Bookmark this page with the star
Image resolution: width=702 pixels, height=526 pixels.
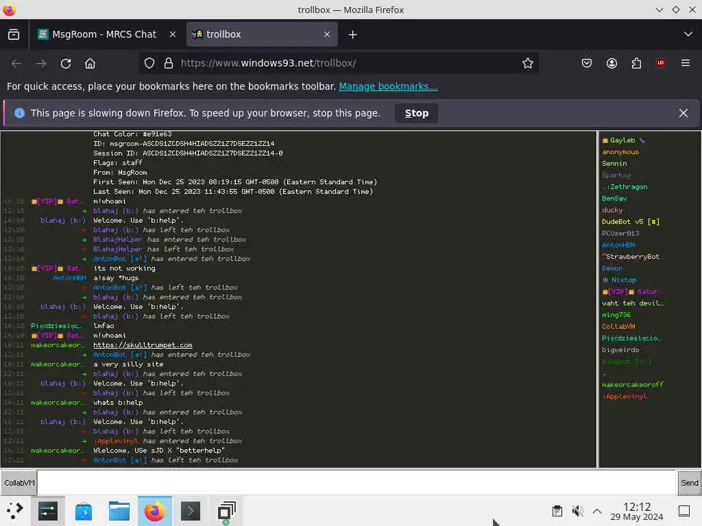pos(527,64)
